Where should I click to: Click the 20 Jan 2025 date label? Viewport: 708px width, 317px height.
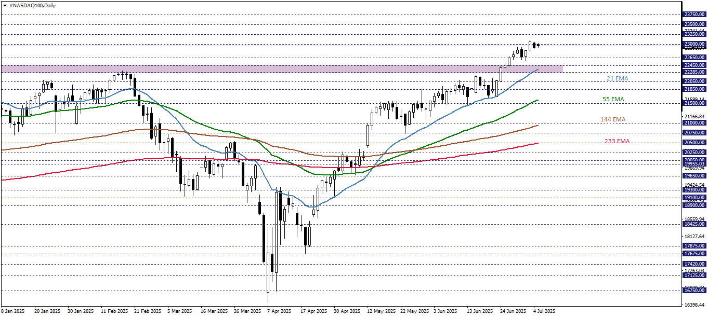pos(47,311)
